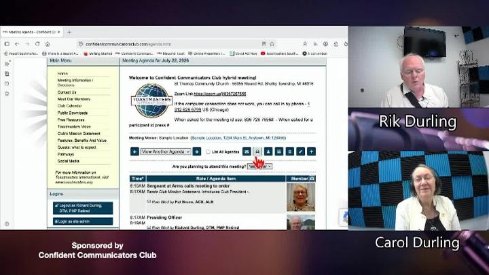
Task: Open Guests: what to expect menu item
Action: 77,147
